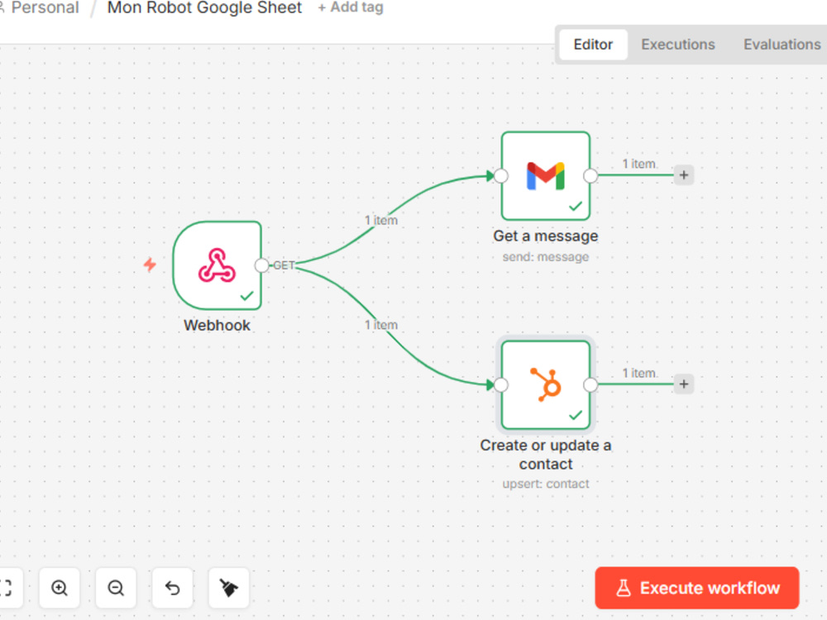827x620 pixels.
Task: Click the HubSpot node output connector
Action: (x=590, y=385)
